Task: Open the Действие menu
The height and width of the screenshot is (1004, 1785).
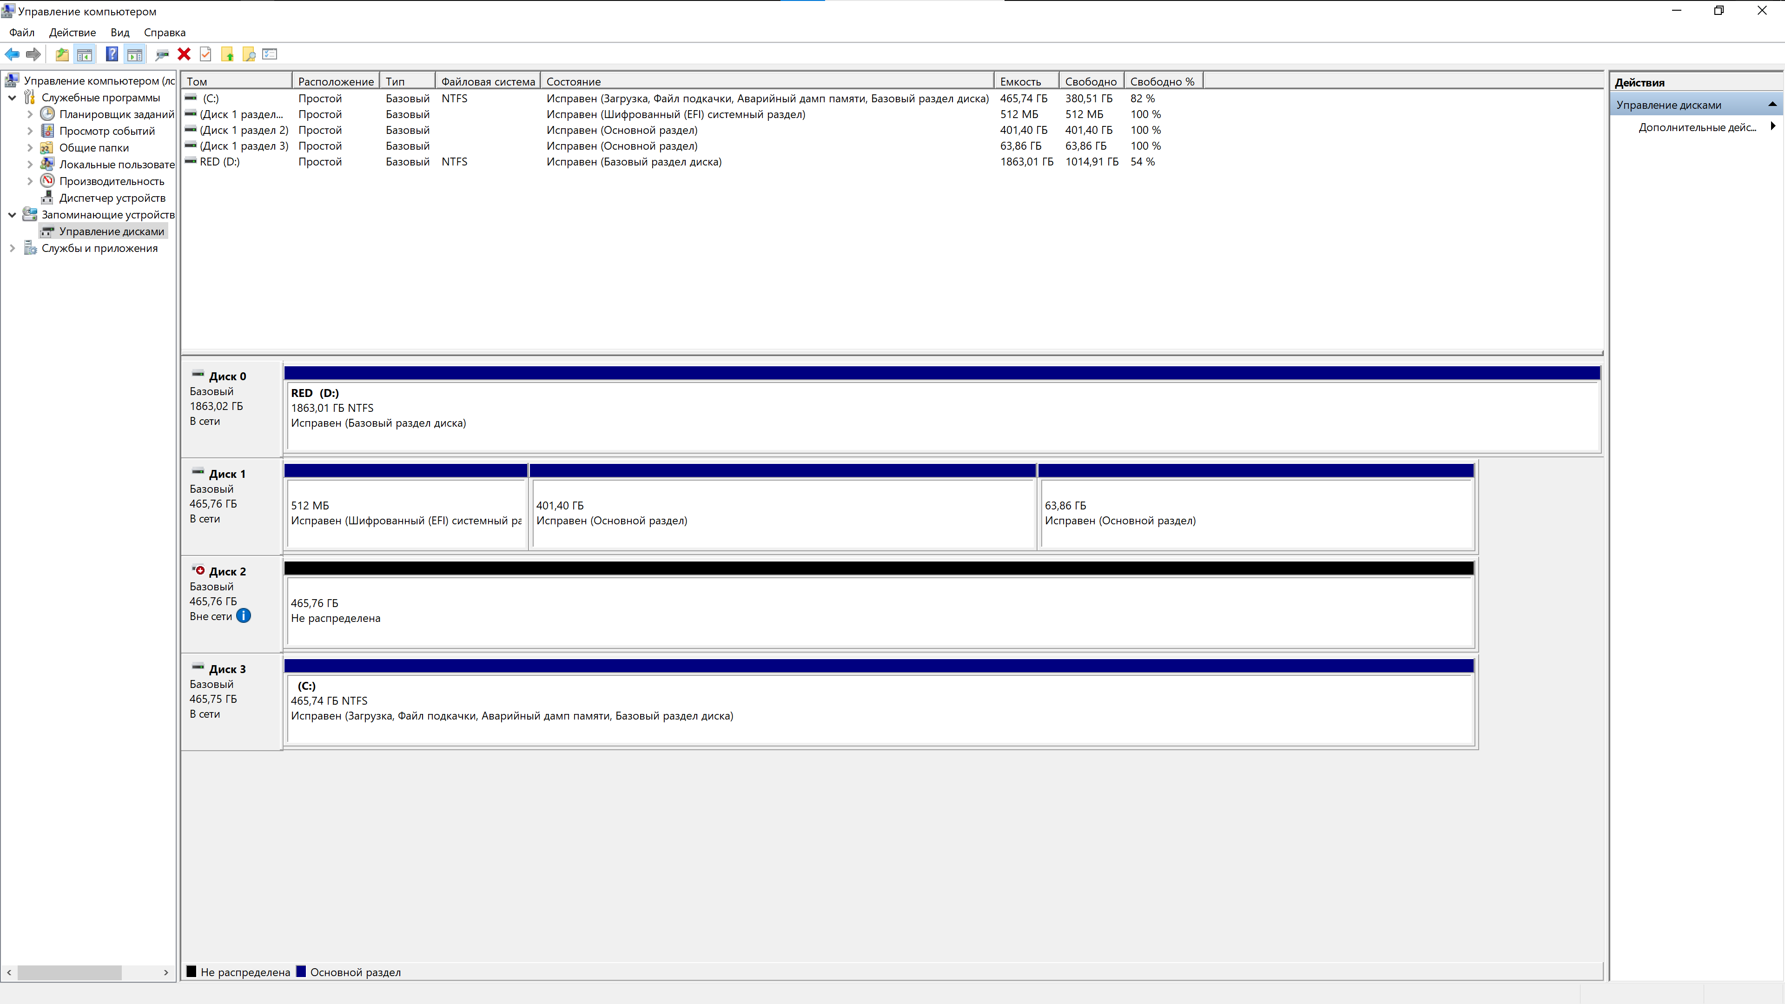Action: (73, 33)
